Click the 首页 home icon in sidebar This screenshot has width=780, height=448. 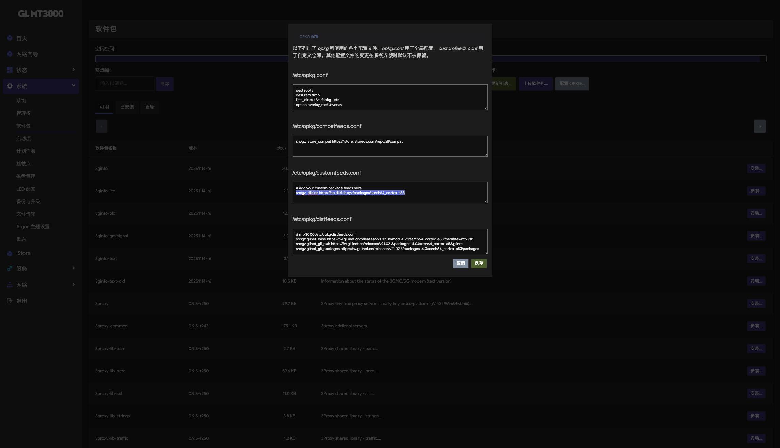(10, 38)
